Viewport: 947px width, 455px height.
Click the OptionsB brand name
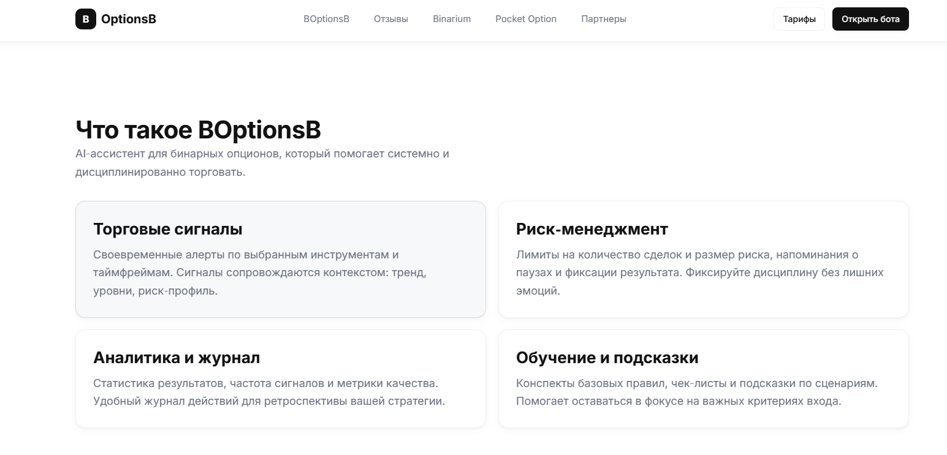coord(129,19)
